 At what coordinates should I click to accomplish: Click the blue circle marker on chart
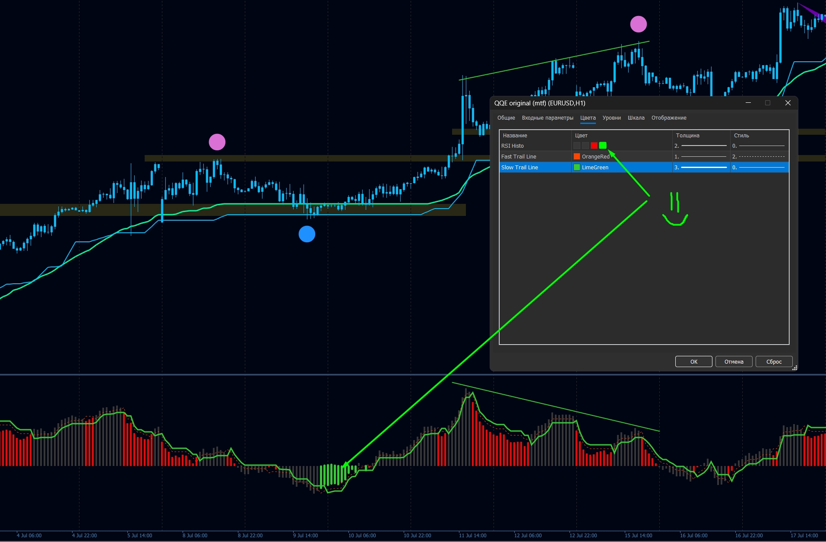(307, 234)
